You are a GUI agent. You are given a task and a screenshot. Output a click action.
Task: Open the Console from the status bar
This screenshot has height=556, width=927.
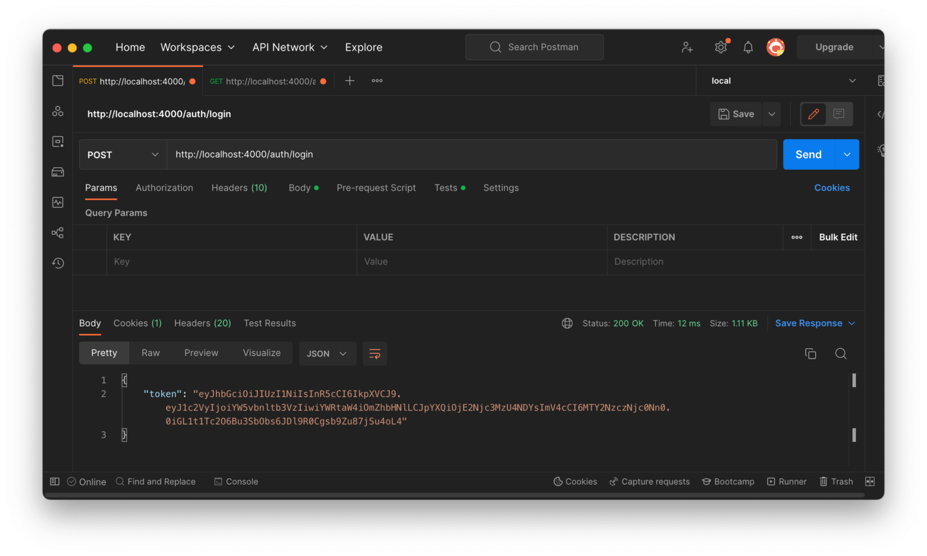click(236, 481)
